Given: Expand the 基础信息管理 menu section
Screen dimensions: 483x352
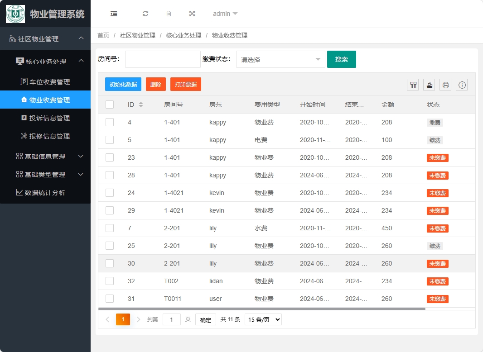Looking at the screenshot, I should pos(45,157).
